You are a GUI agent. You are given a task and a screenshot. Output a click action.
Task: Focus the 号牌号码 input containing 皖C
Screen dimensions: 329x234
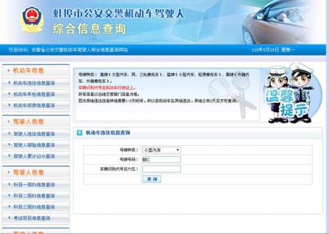161,160
